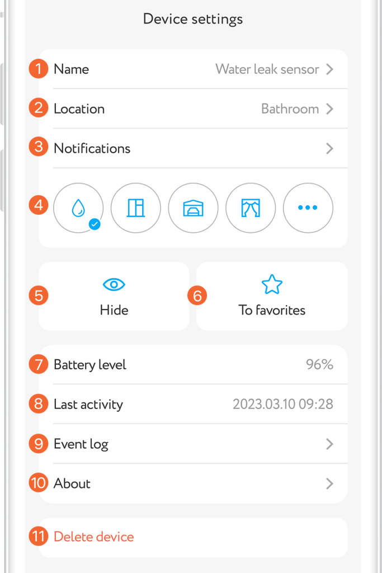This screenshot has height=573, width=382.
Task: Expand the Name setting chevron
Action: pyautogui.click(x=330, y=69)
